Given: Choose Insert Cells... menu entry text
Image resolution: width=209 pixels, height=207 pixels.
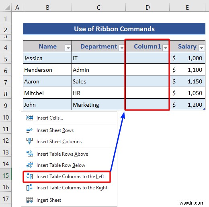Looking at the screenshot, I should pos(50,118).
